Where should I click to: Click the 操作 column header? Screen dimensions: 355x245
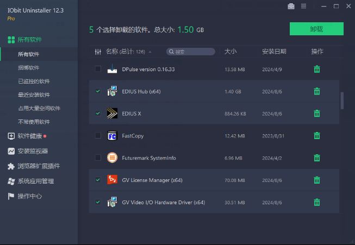pos(317,52)
